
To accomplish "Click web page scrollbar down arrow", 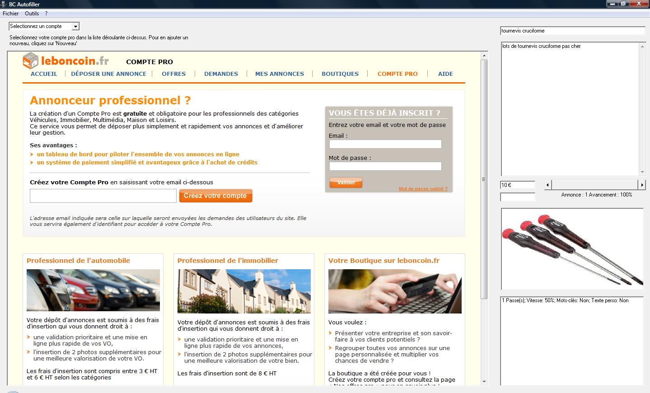I will 484,382.
